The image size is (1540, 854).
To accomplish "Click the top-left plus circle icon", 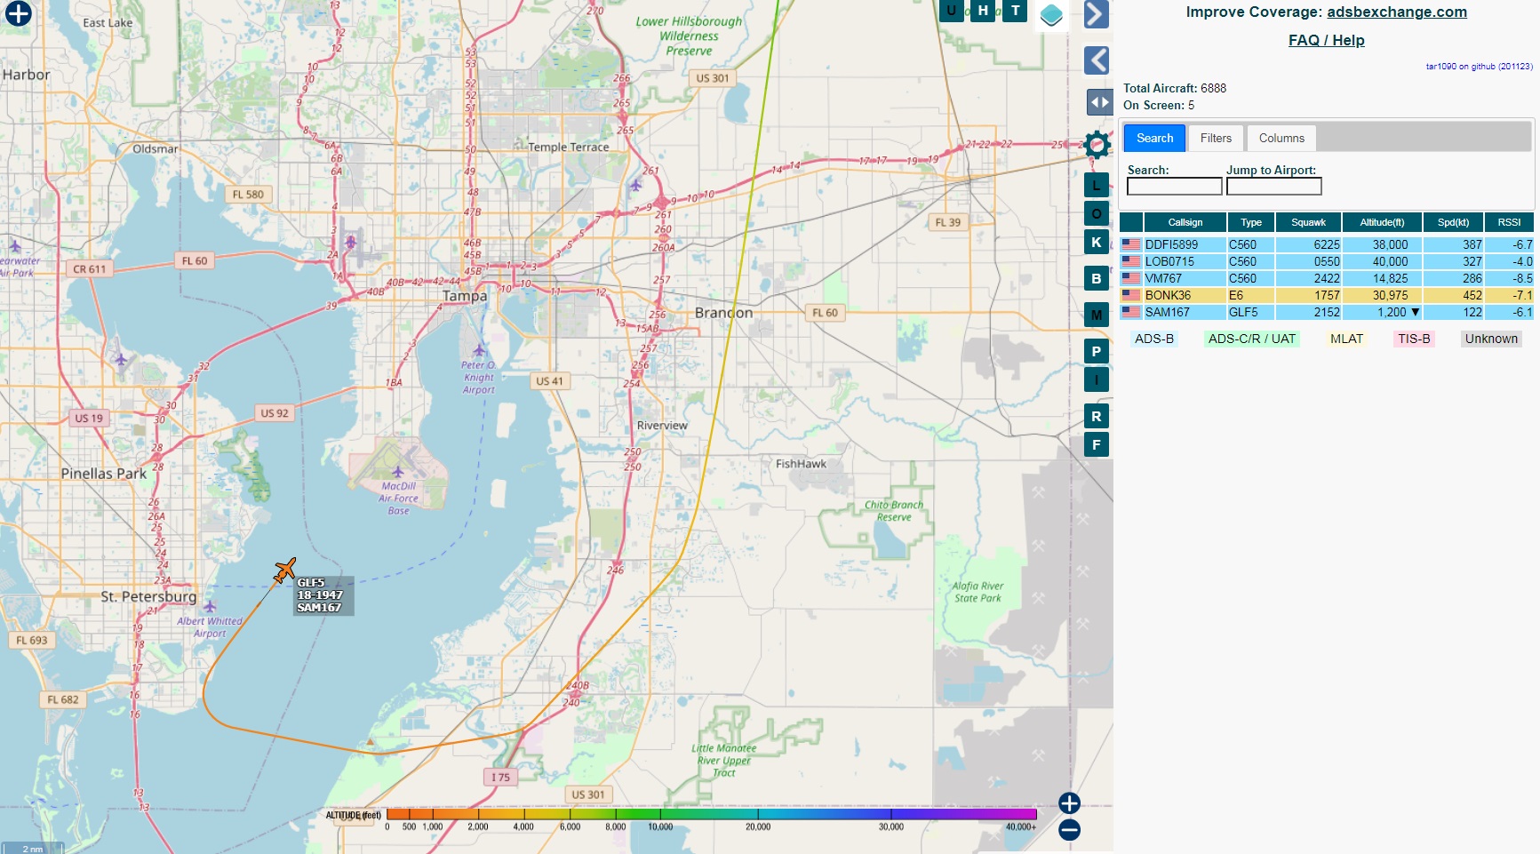I will (x=18, y=13).
